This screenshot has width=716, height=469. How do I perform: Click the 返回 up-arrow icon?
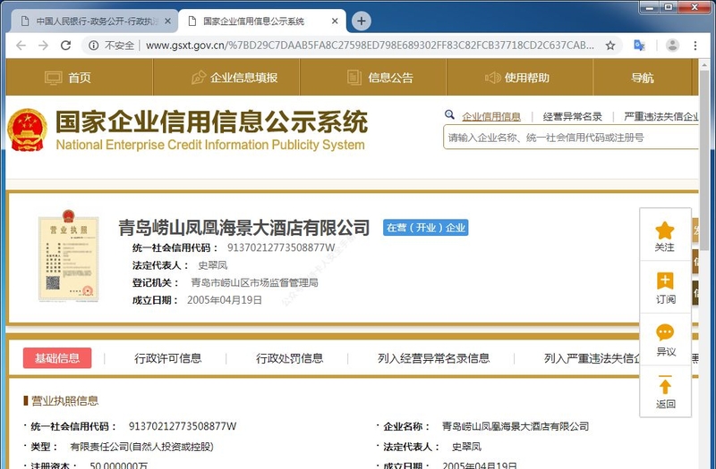(x=665, y=385)
